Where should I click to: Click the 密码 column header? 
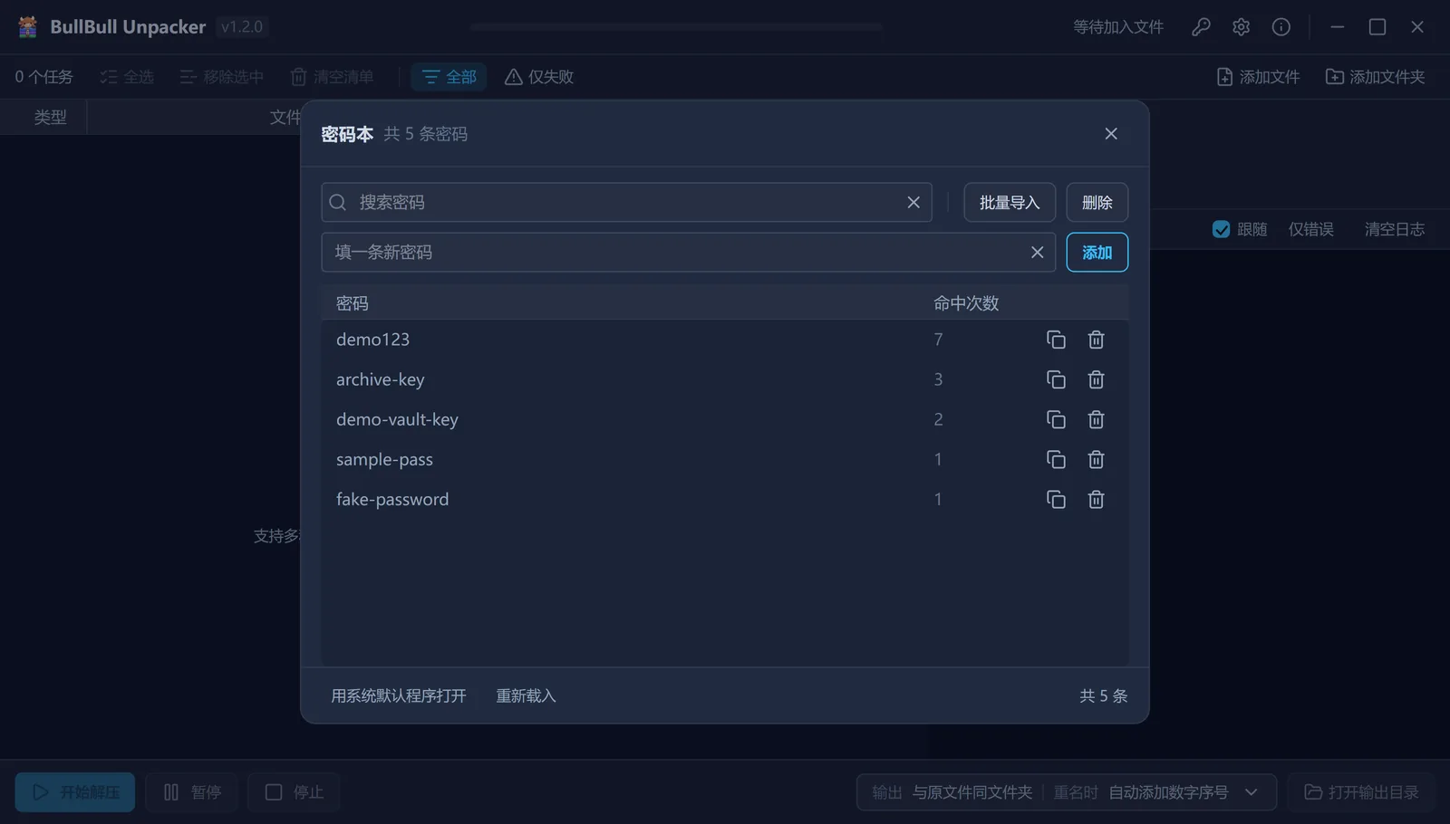[x=353, y=303]
